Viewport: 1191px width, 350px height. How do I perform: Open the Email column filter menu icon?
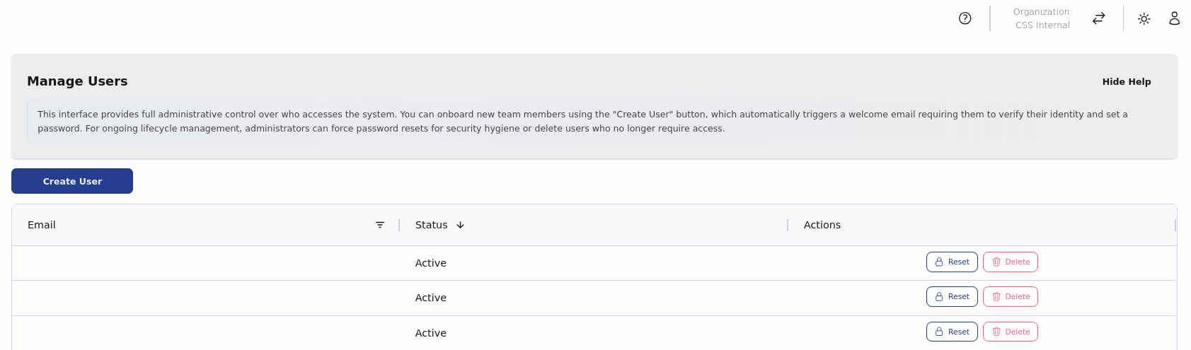(380, 225)
